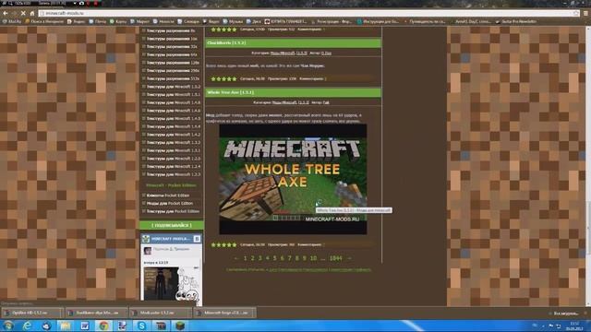Open the Почта bookmark
This screenshot has width=591, height=332.
tap(98, 21)
